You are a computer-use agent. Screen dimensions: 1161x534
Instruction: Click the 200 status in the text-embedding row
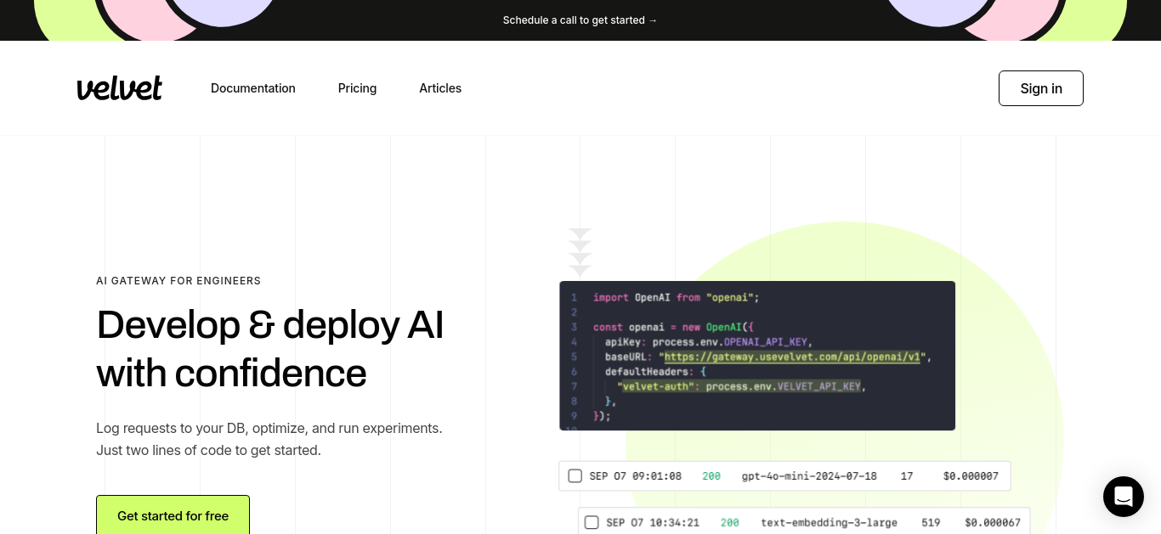729,522
